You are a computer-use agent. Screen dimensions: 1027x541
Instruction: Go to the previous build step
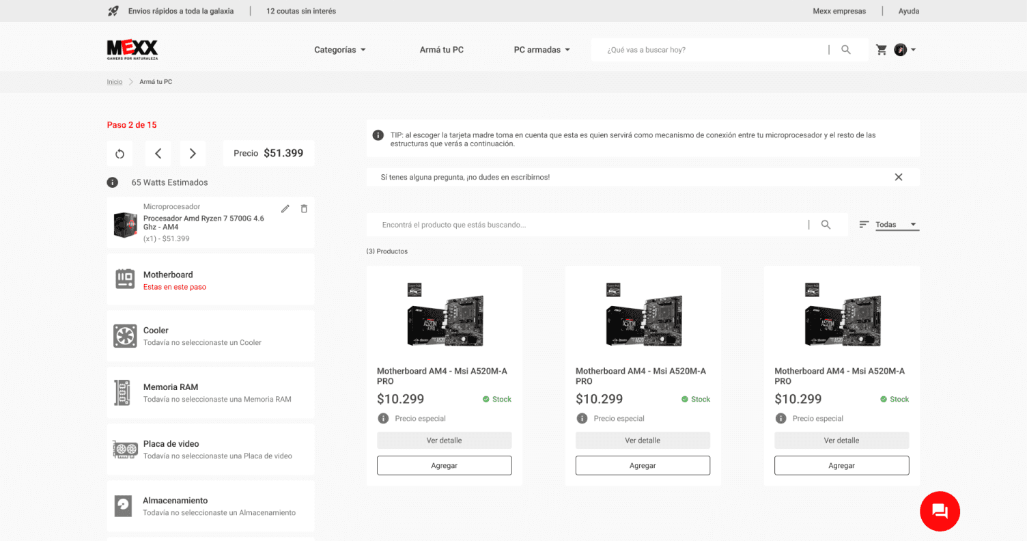click(x=158, y=154)
